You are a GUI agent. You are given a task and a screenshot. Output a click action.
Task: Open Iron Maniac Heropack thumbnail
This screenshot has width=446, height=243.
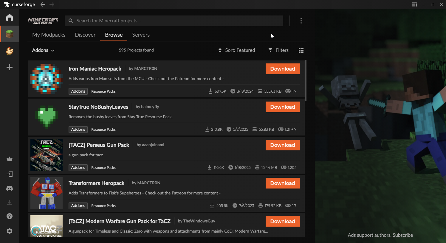[x=47, y=79]
